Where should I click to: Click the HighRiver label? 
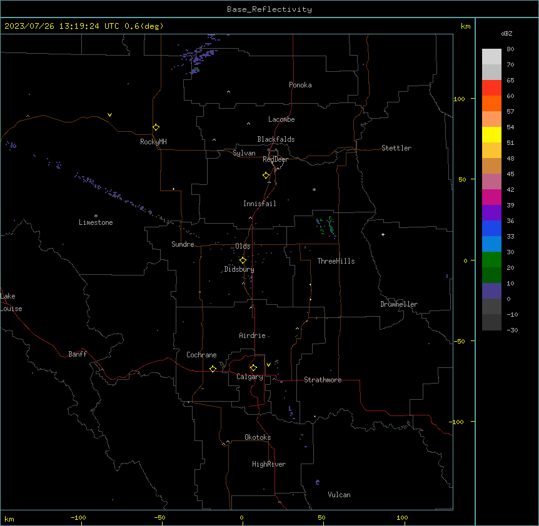269,464
